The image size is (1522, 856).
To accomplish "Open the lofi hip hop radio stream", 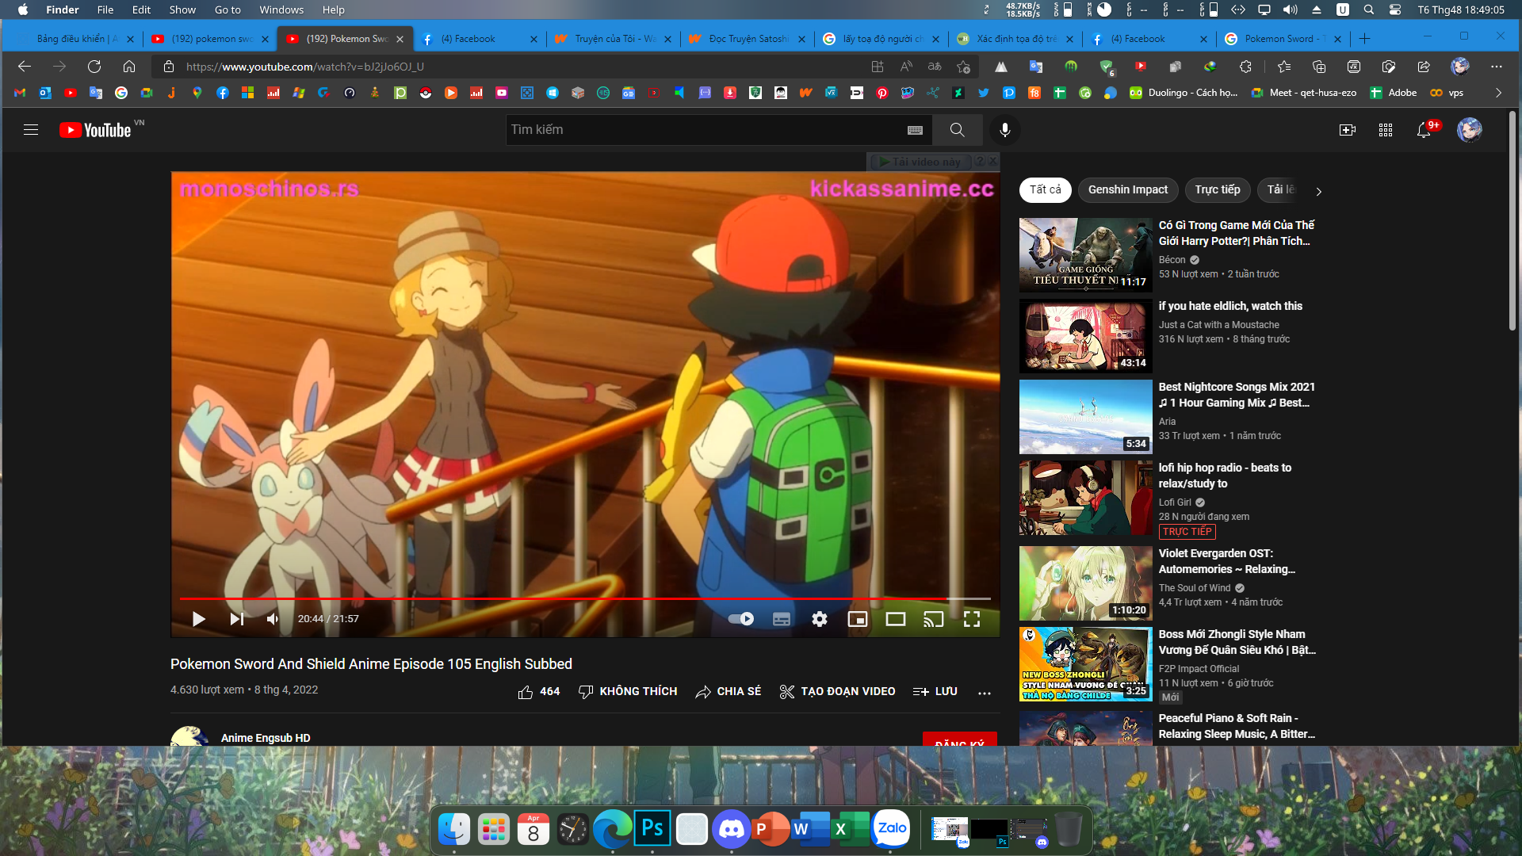I will click(1086, 498).
